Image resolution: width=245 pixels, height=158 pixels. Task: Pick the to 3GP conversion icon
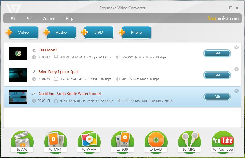pos(122,142)
